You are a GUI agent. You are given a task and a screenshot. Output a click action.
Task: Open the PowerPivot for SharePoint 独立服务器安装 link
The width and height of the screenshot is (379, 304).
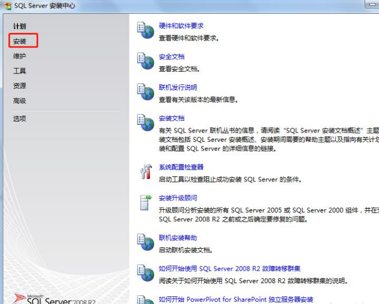click(x=236, y=300)
